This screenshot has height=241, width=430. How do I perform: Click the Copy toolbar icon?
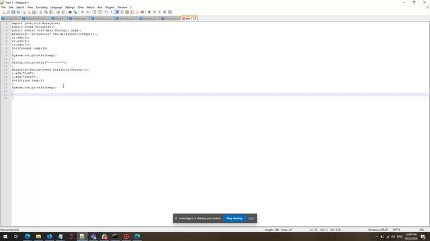[46, 12]
